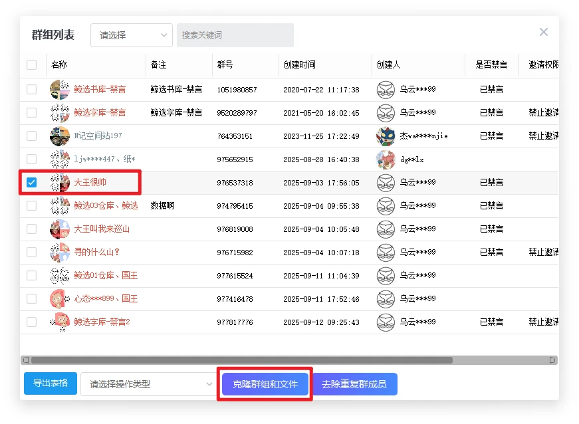This screenshot has height=424, width=579.
Task: Click the 克隆群组和文件 button
Action: pyautogui.click(x=265, y=384)
